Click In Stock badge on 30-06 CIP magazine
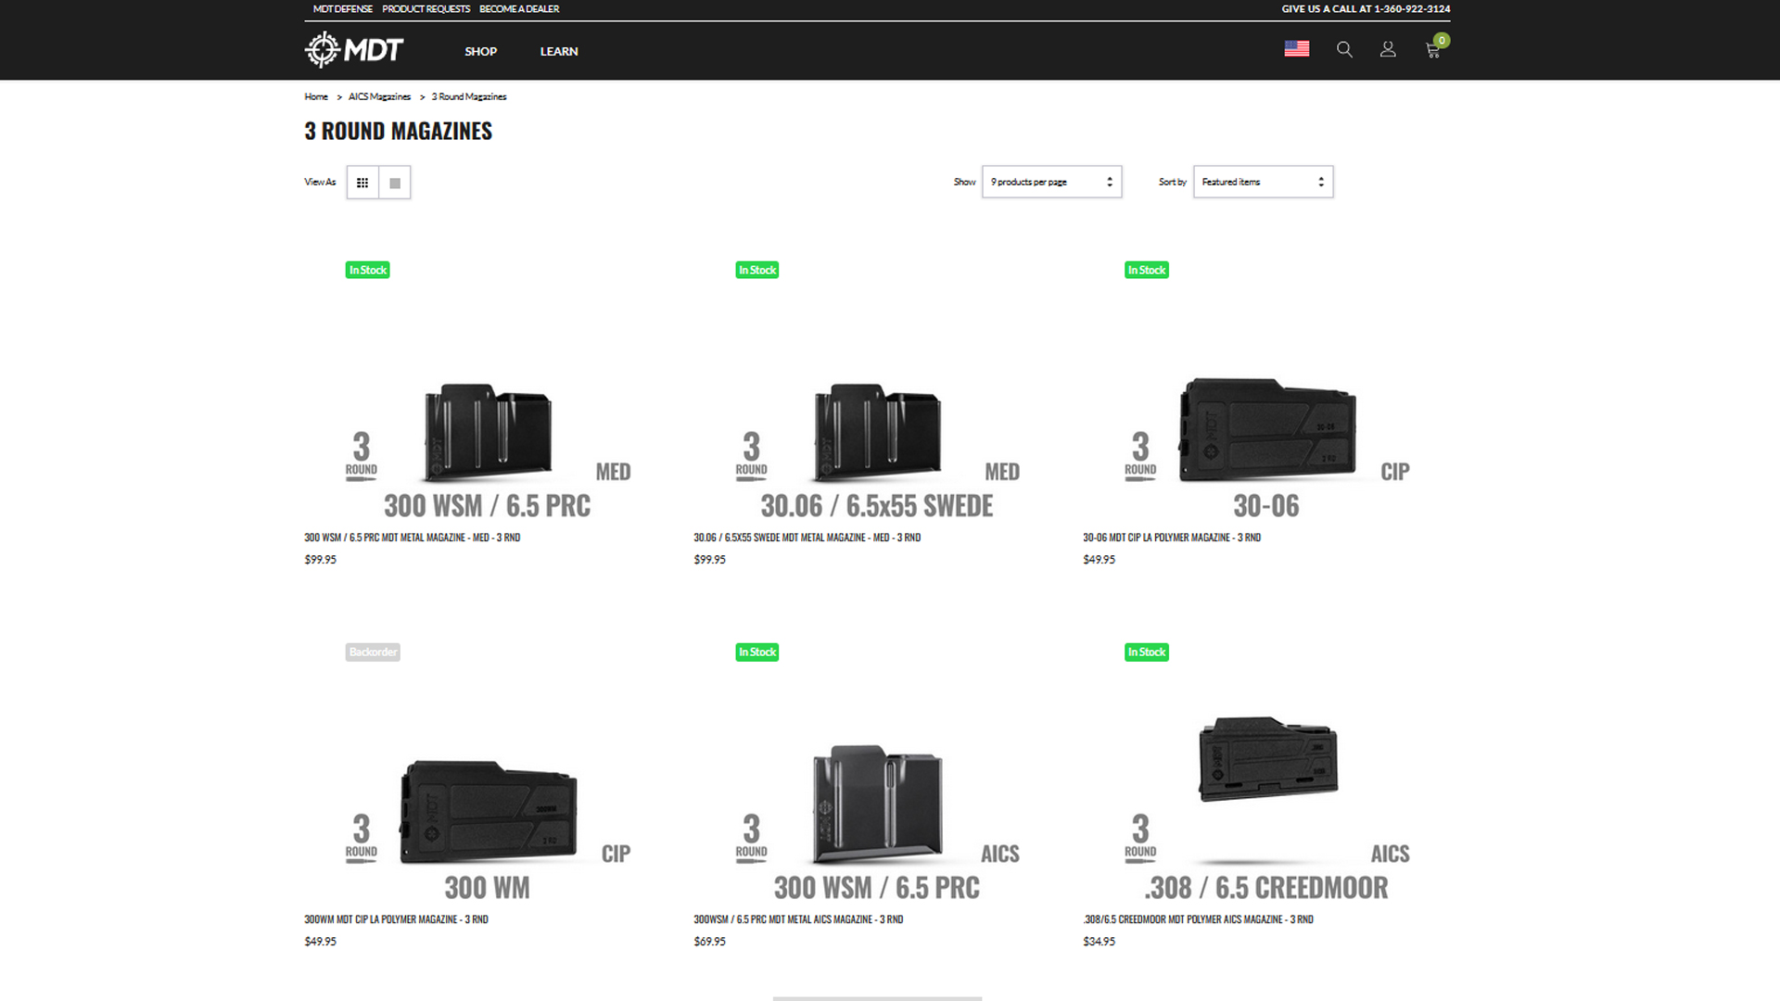 pos(1147,271)
